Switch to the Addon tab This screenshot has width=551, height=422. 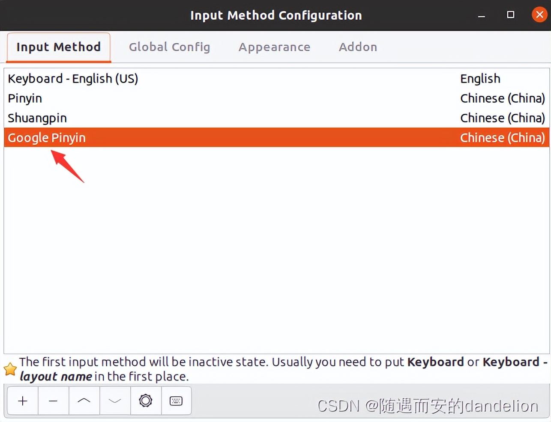click(x=358, y=47)
